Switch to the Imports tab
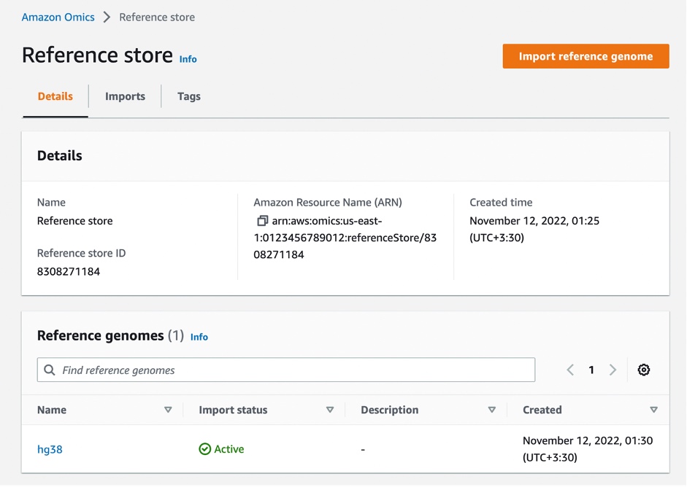 pyautogui.click(x=125, y=96)
